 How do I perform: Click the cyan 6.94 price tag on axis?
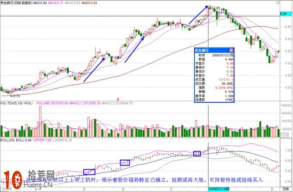(286, 14)
